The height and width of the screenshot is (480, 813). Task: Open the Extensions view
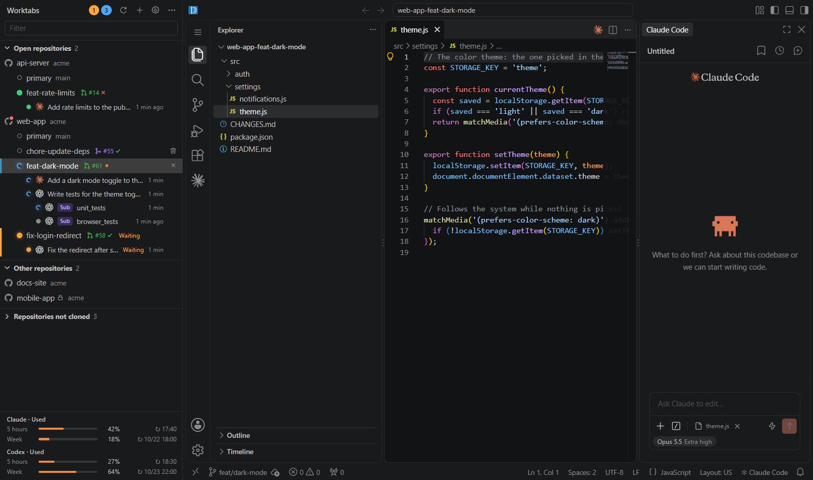pos(198,155)
